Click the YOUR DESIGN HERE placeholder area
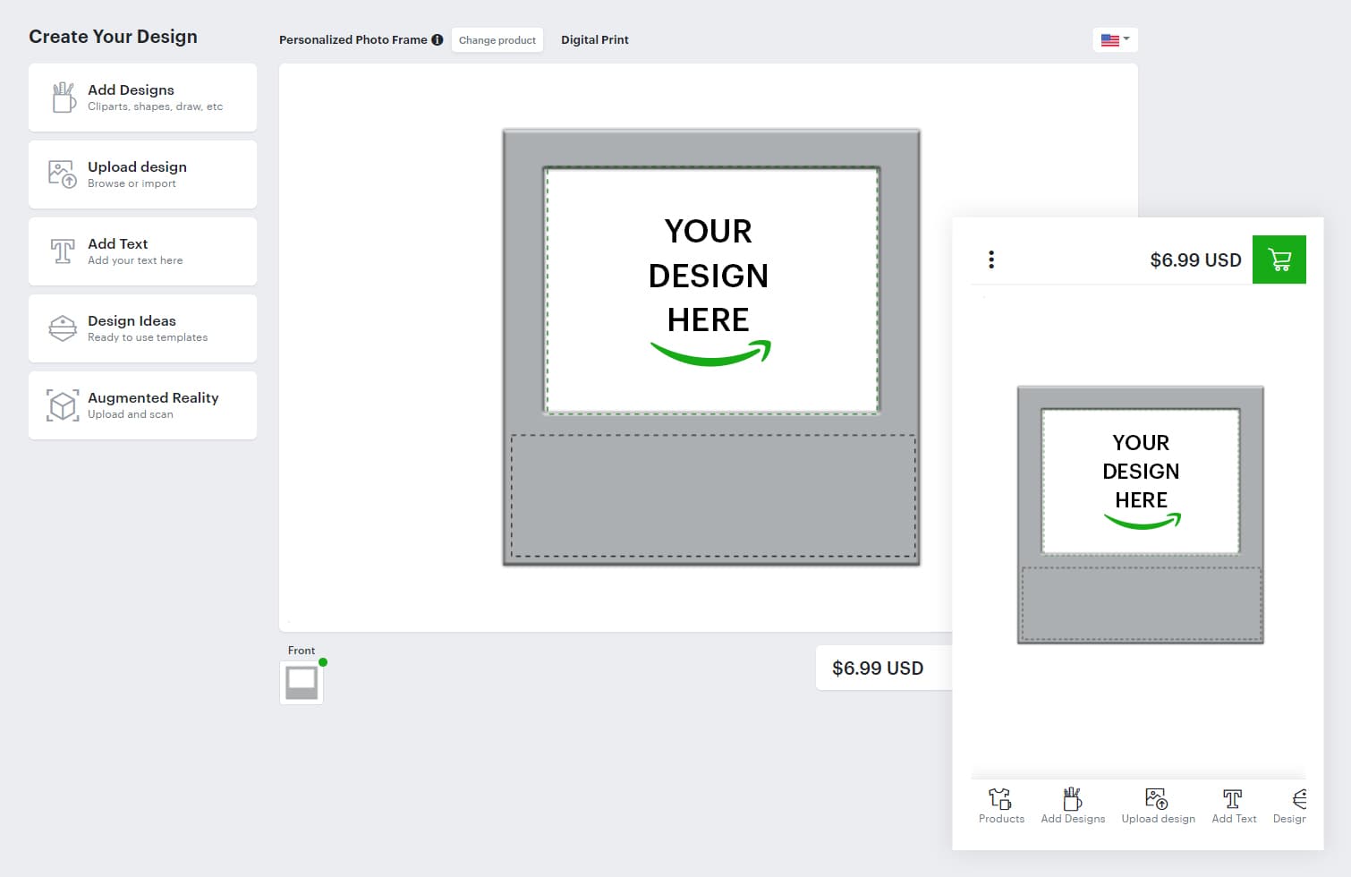The height and width of the screenshot is (877, 1351). pos(709,286)
